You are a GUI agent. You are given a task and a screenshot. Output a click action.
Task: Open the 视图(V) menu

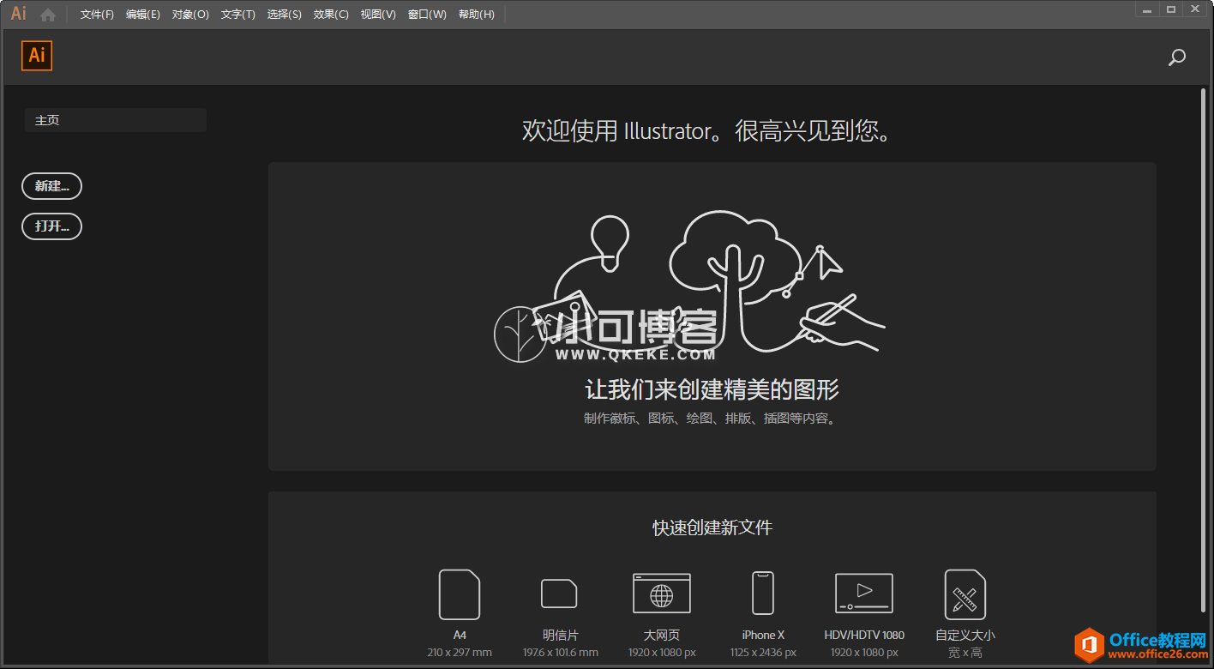tap(378, 15)
